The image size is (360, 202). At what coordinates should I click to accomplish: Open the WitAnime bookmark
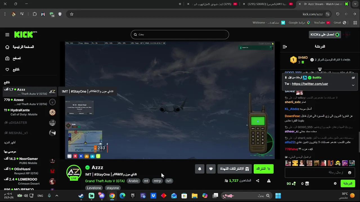(269, 22)
